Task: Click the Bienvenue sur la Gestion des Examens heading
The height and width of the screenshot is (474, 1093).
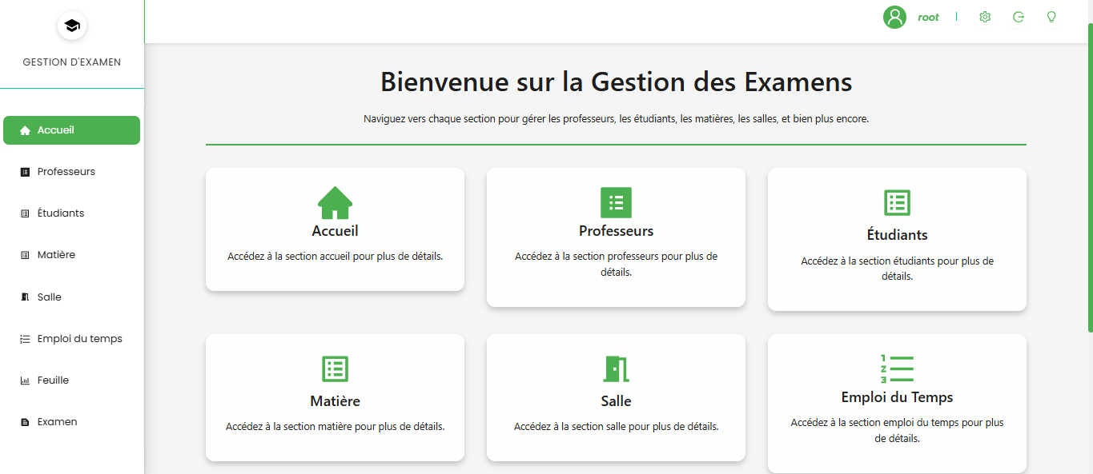Action: [616, 82]
